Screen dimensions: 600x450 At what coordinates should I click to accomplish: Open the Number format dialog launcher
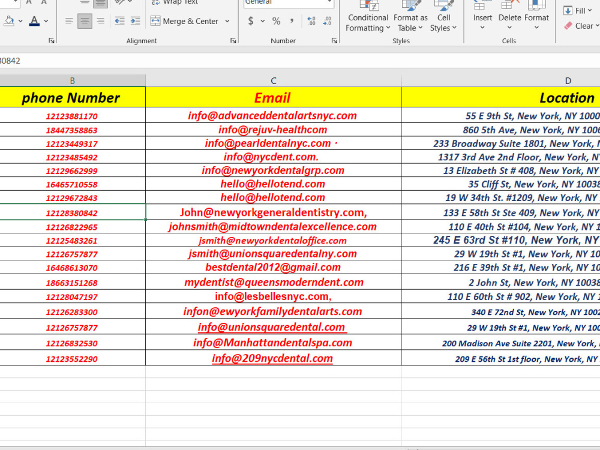pos(334,41)
